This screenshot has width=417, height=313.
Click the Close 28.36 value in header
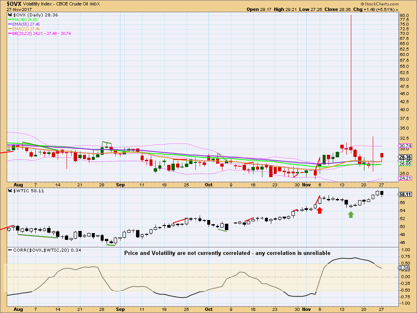point(337,9)
